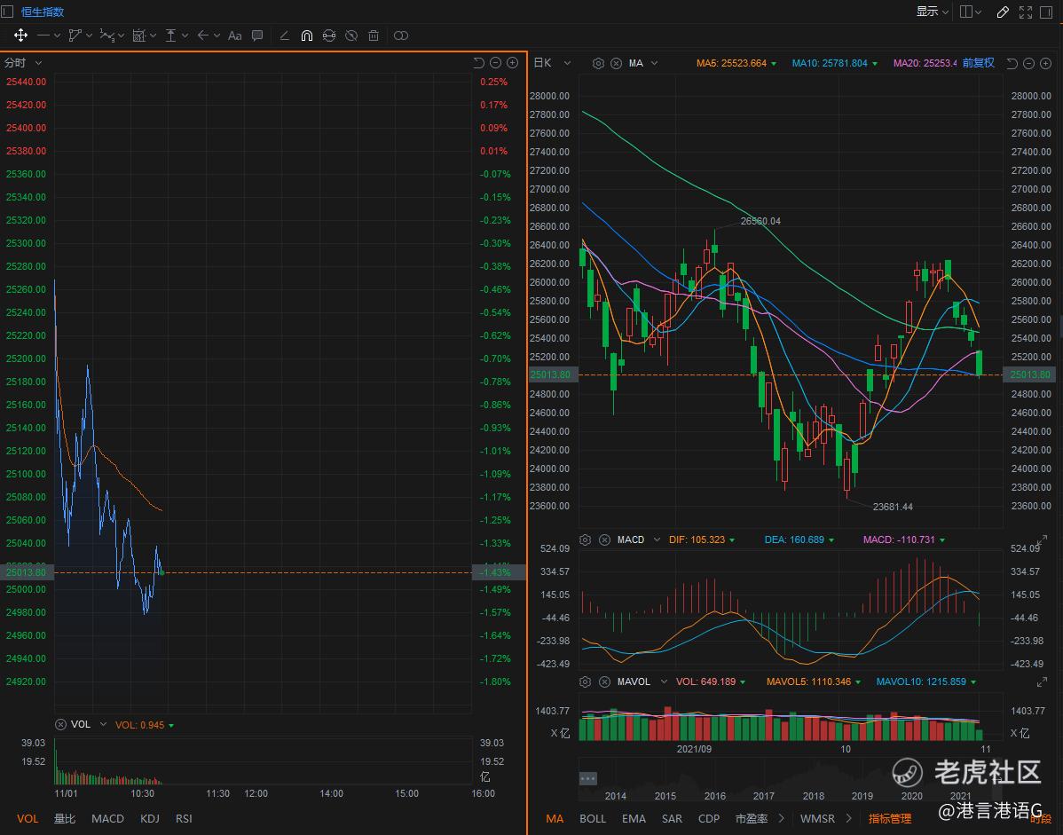The height and width of the screenshot is (835, 1063).
Task: Delete drawings with trash can icon
Action: click(x=374, y=35)
